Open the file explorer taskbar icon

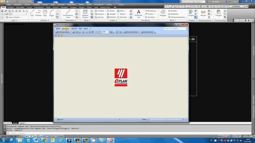pyautogui.click(x=20, y=140)
